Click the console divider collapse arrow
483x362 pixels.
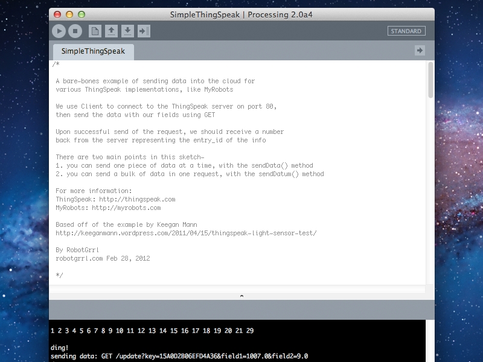[x=241, y=296]
